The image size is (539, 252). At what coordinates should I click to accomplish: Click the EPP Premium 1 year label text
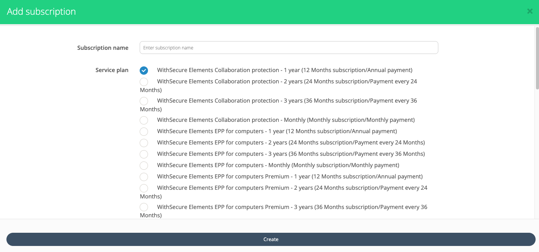pyautogui.click(x=290, y=177)
